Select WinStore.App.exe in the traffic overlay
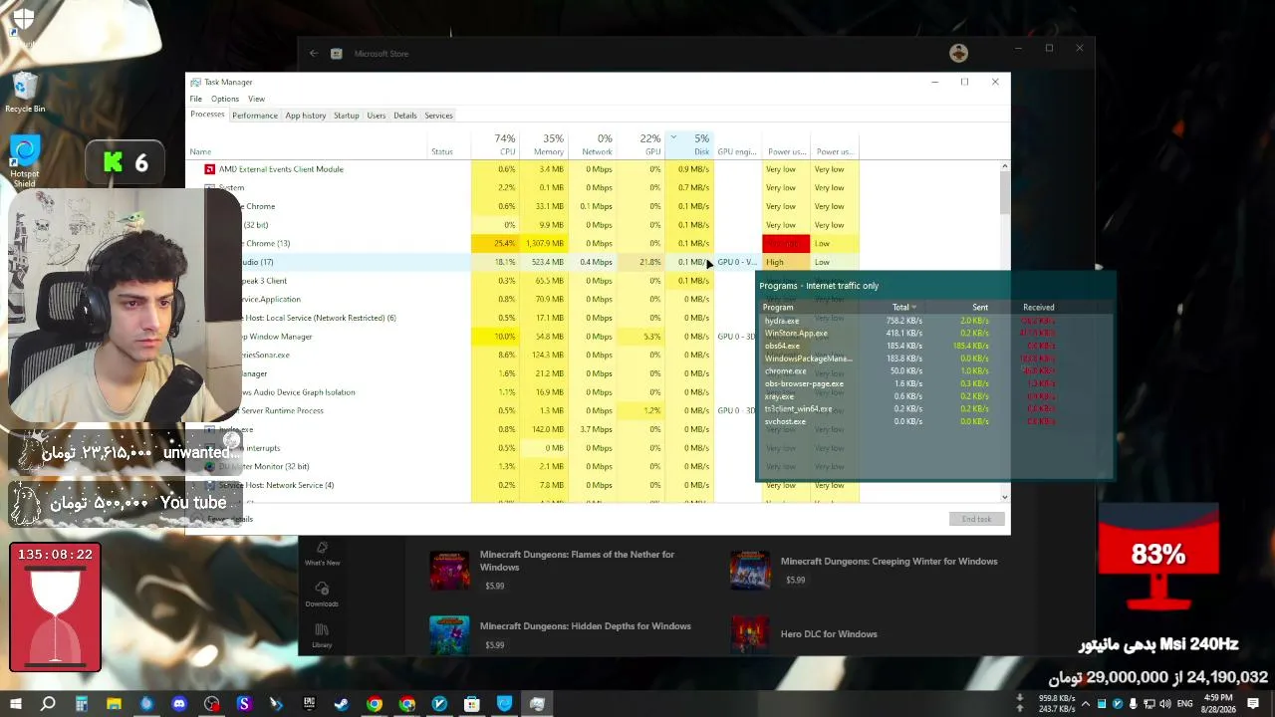The image size is (1275, 717). click(x=796, y=334)
